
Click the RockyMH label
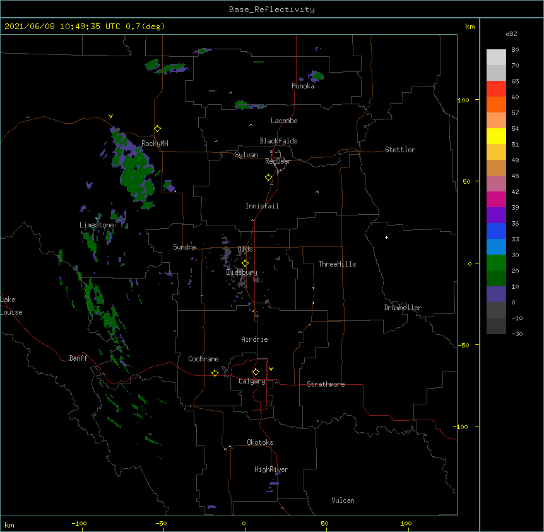[x=155, y=143]
